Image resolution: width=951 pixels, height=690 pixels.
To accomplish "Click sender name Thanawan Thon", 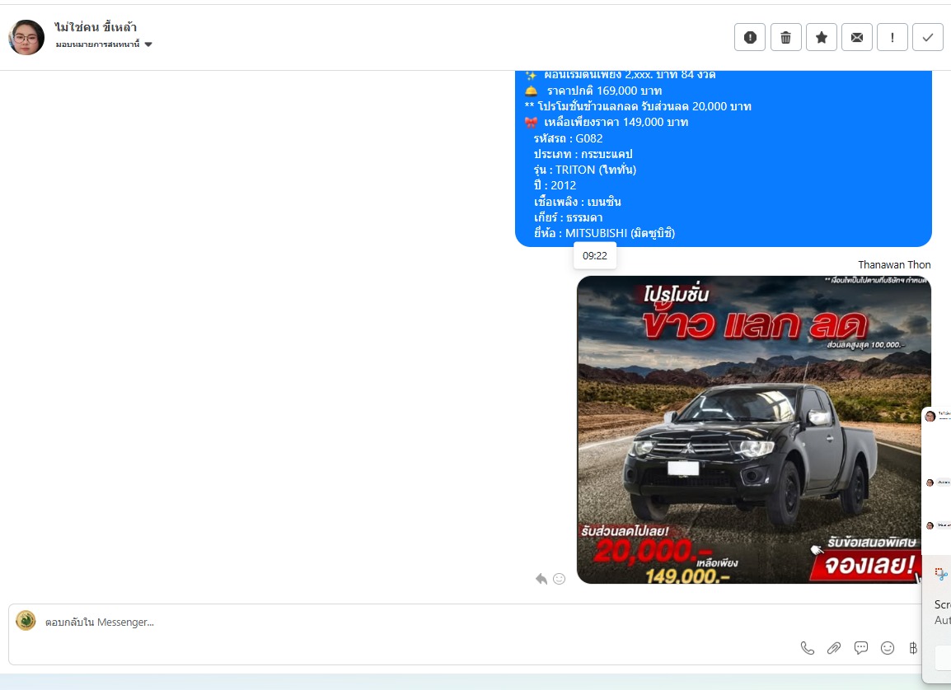I will pos(894,265).
